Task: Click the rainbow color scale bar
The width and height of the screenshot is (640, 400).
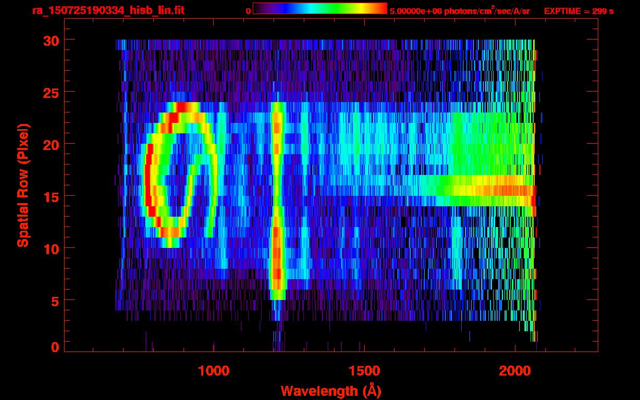Action: pyautogui.click(x=320, y=8)
